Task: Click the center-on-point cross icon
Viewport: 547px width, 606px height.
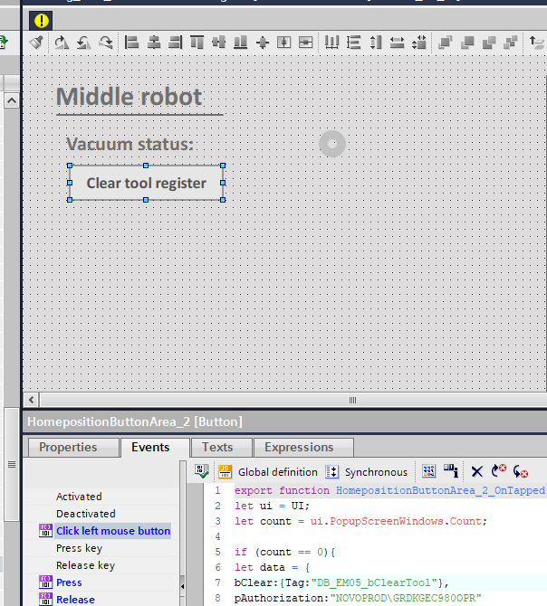Action: (x=263, y=43)
